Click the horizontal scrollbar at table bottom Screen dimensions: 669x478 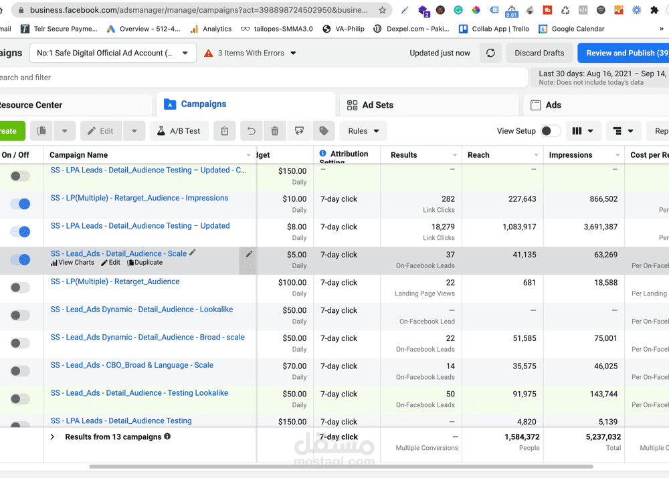coord(341,466)
